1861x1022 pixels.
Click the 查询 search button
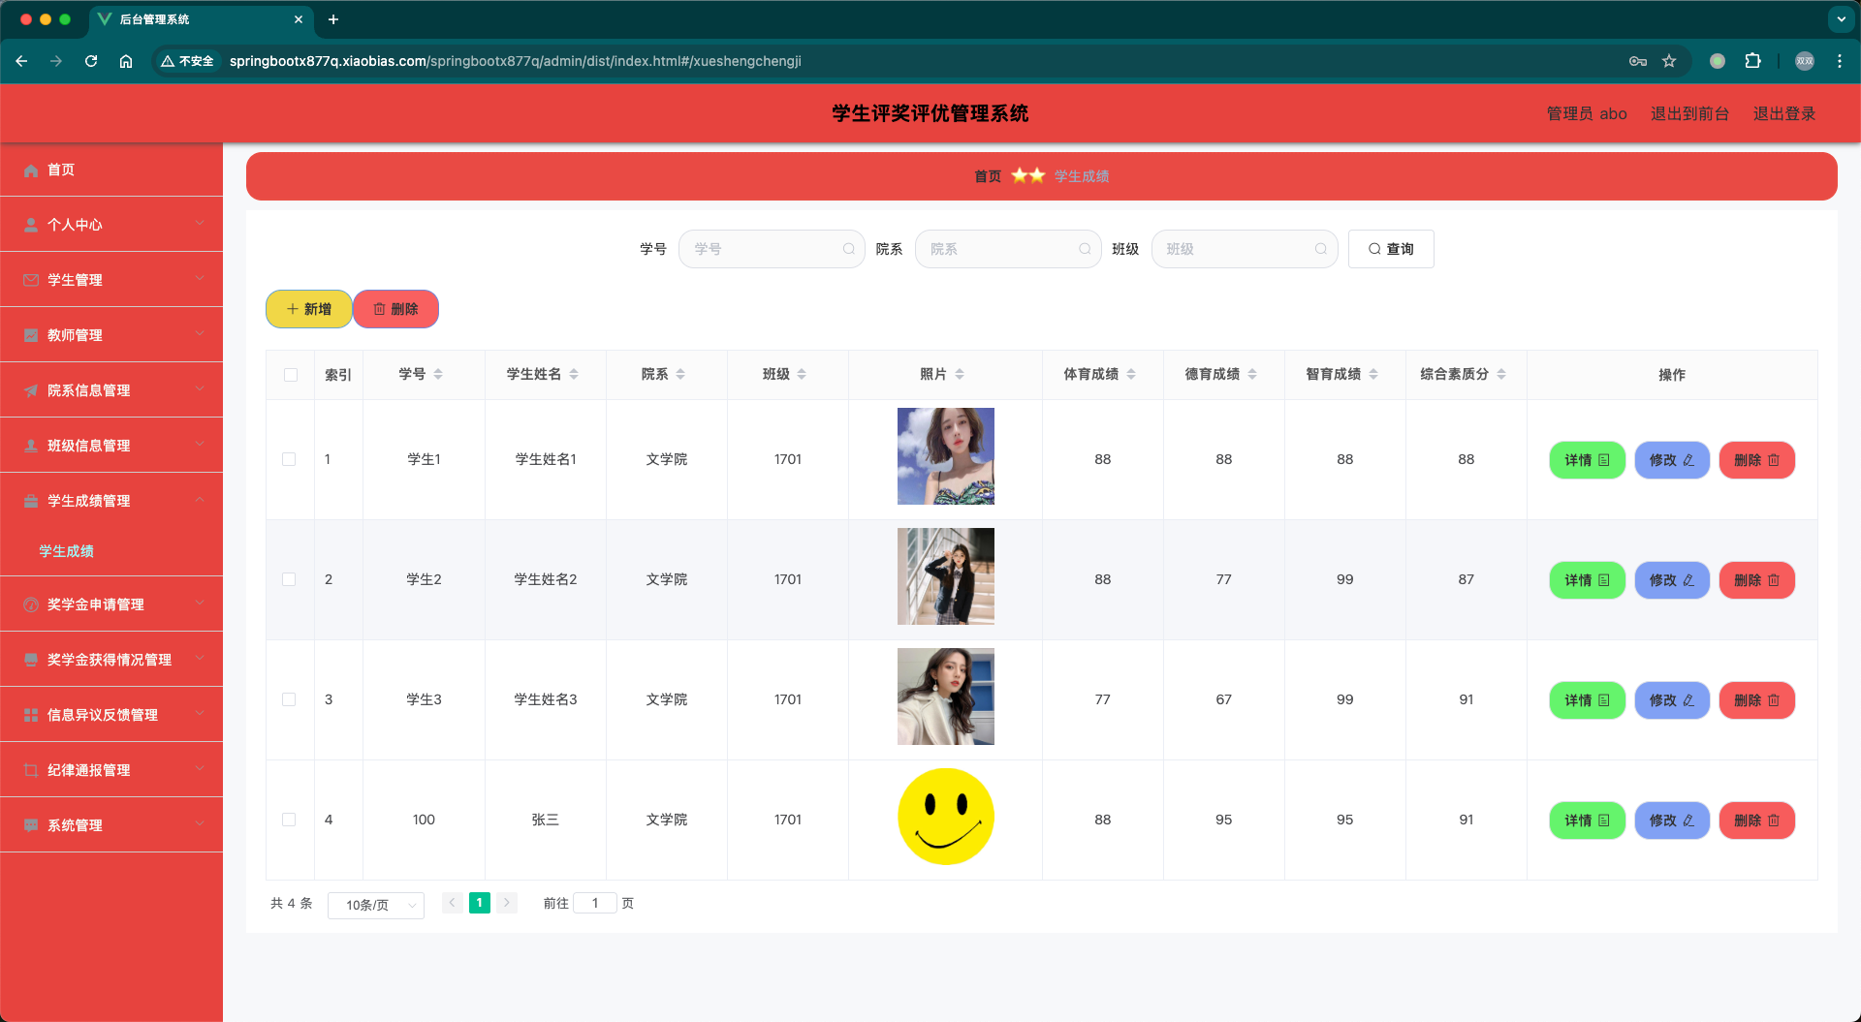pyautogui.click(x=1391, y=249)
